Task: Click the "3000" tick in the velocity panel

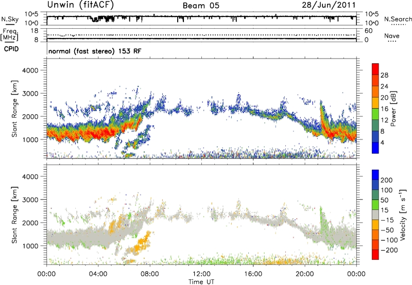Action: pos(30,200)
